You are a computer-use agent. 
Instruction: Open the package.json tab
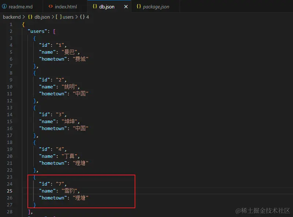click(156, 7)
